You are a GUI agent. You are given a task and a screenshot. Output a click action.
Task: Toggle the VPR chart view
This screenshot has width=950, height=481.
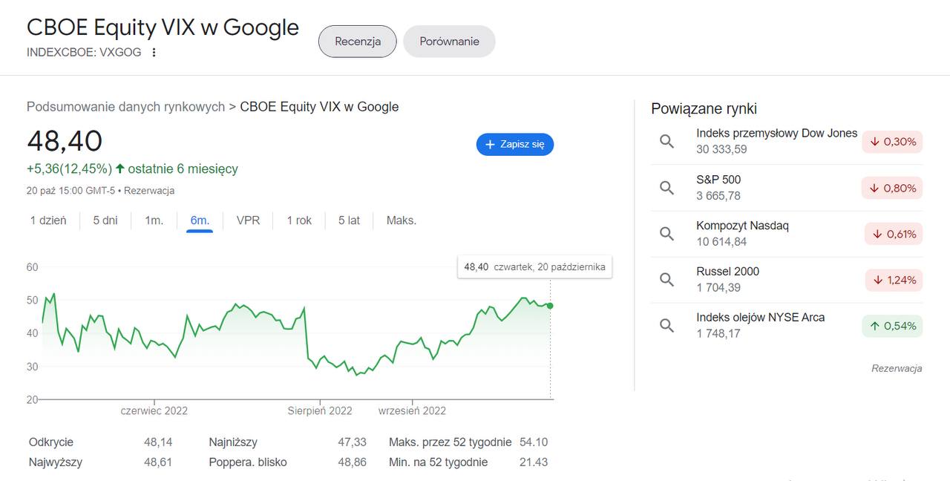[249, 220]
